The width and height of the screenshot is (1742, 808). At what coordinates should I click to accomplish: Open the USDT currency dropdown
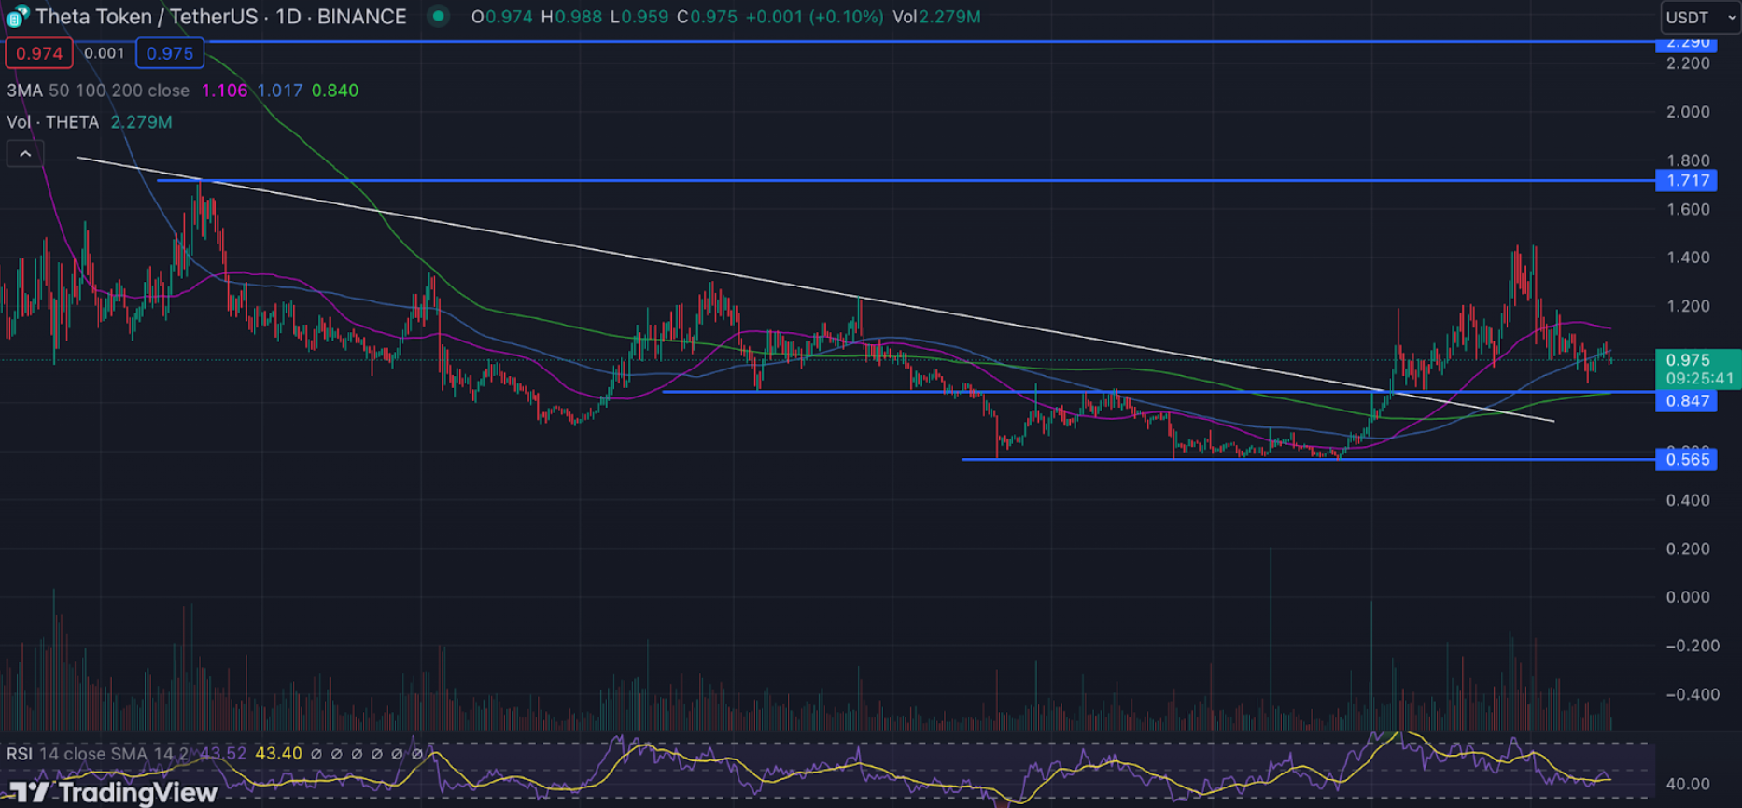point(1700,17)
